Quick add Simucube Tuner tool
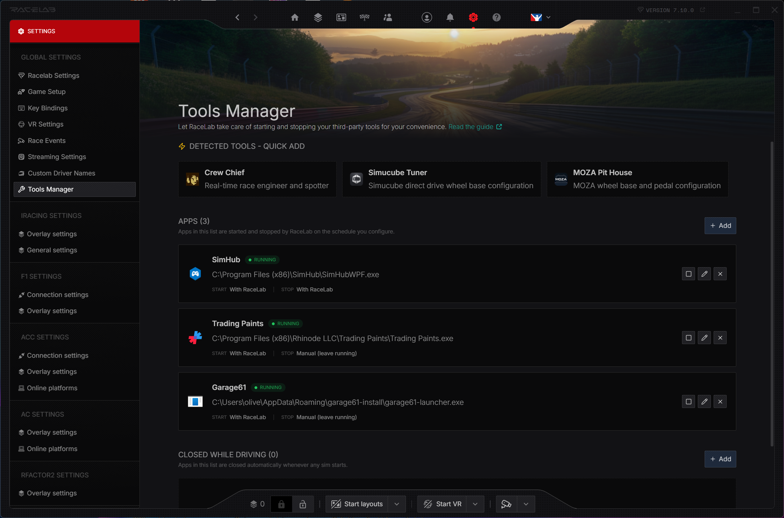Screen dimensions: 784x518 pyautogui.click(x=441, y=179)
